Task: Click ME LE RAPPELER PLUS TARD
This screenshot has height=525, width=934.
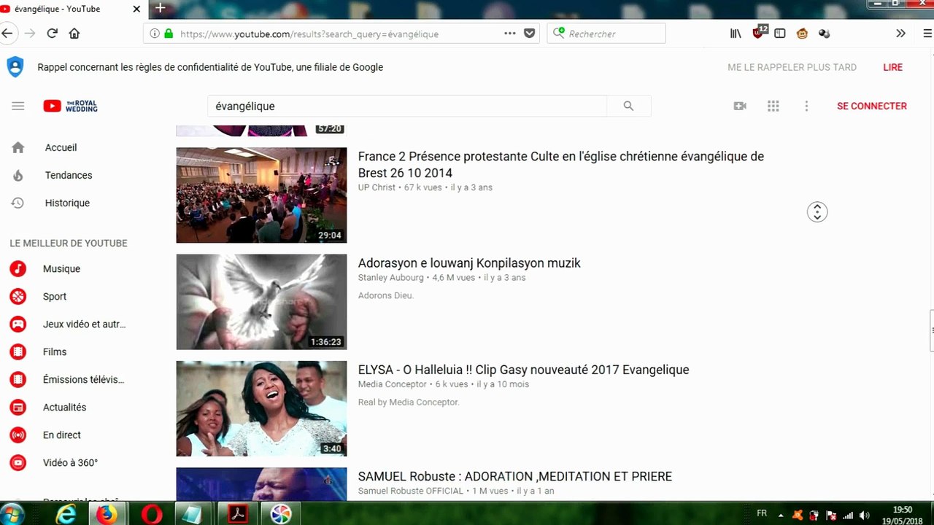Action: click(x=792, y=67)
